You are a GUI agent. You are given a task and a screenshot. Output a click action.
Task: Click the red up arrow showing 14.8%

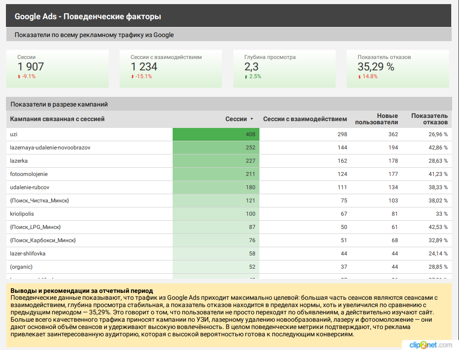[359, 77]
